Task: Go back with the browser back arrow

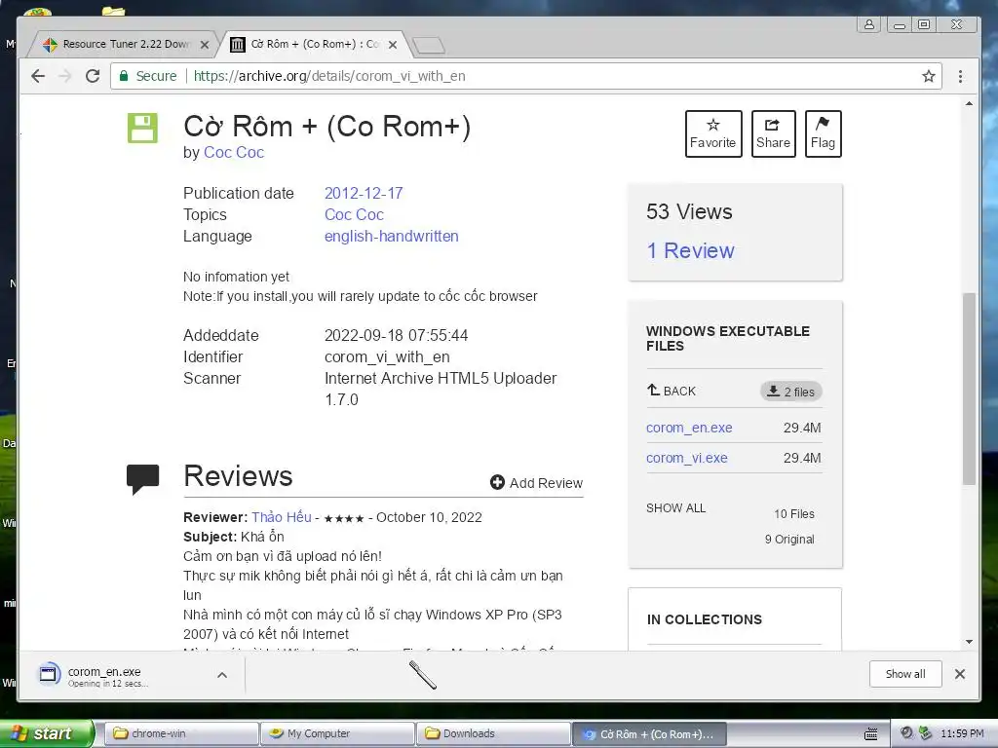Action: point(38,76)
